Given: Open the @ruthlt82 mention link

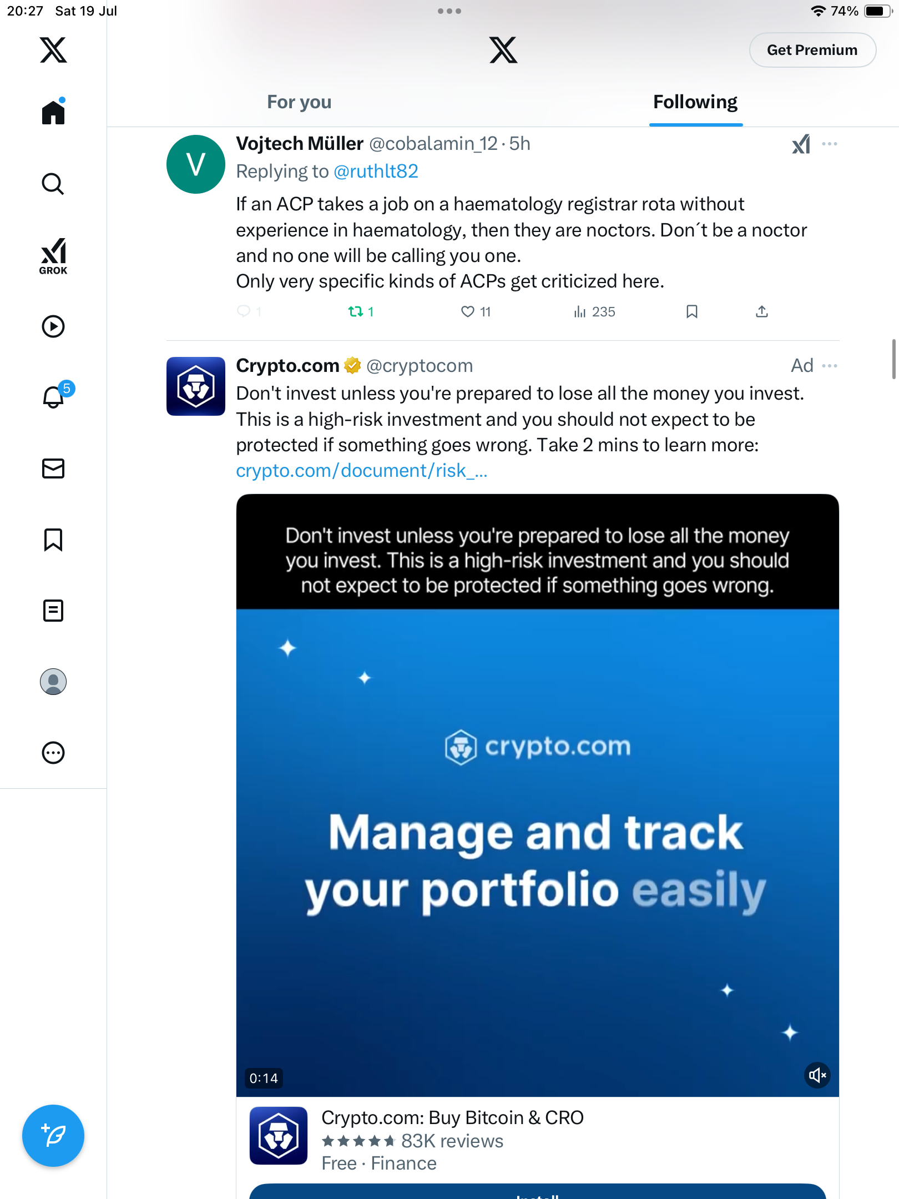Looking at the screenshot, I should (376, 172).
